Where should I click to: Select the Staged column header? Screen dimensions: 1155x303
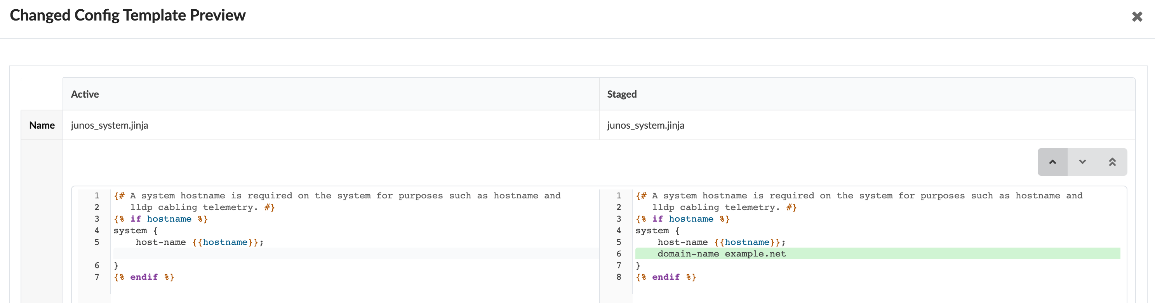click(x=621, y=94)
